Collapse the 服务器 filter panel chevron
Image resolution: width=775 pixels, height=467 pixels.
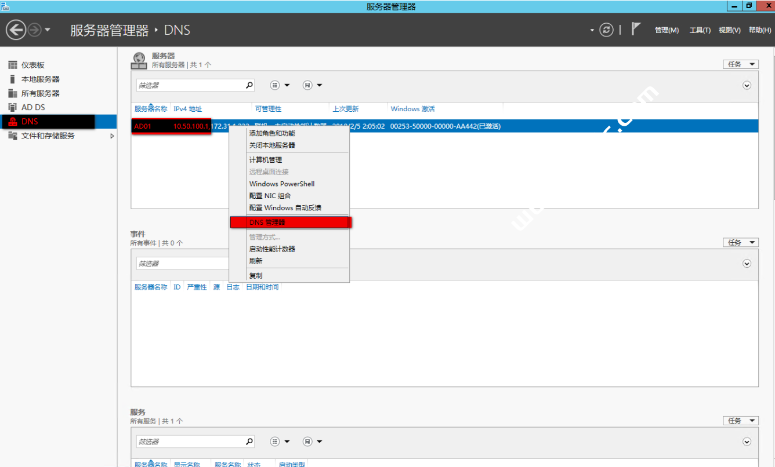tap(747, 85)
